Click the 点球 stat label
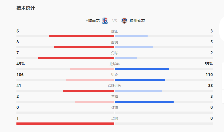The width and height of the screenshot is (224, 132). [x=115, y=118]
